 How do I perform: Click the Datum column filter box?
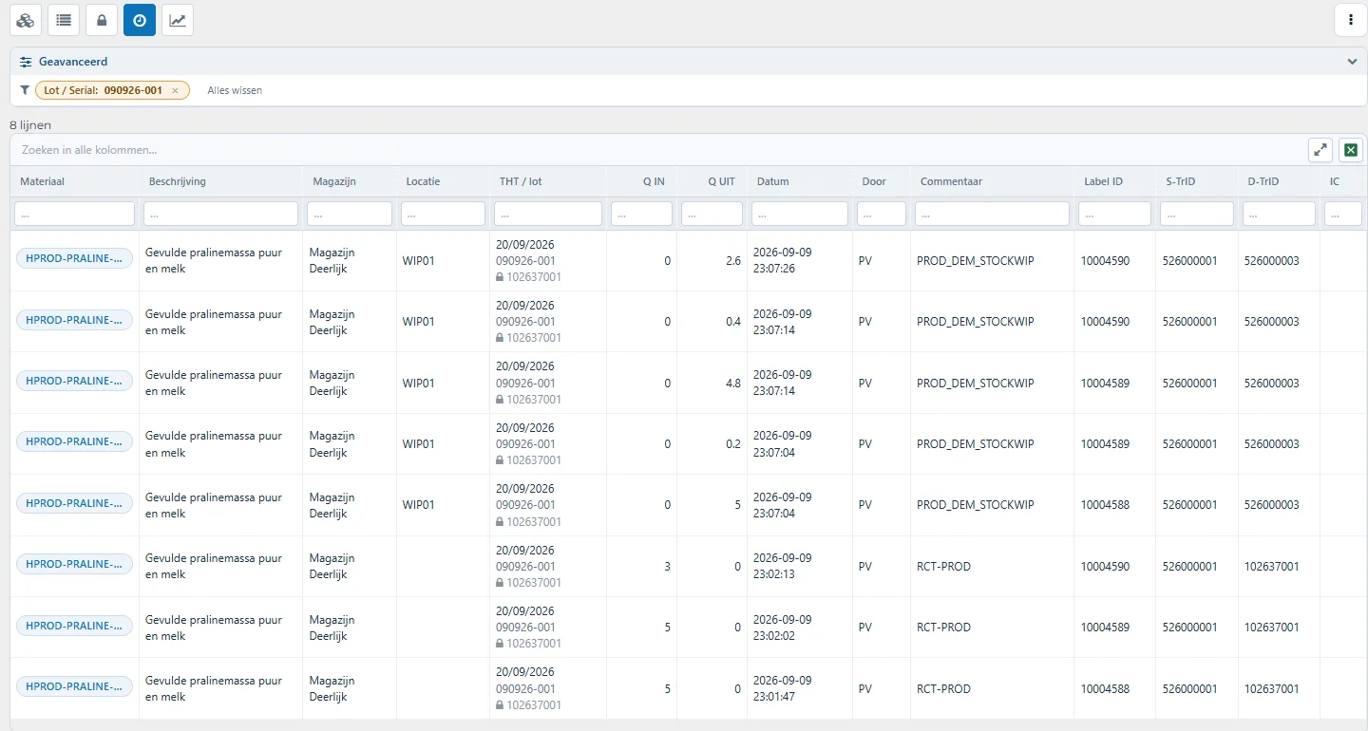point(800,214)
